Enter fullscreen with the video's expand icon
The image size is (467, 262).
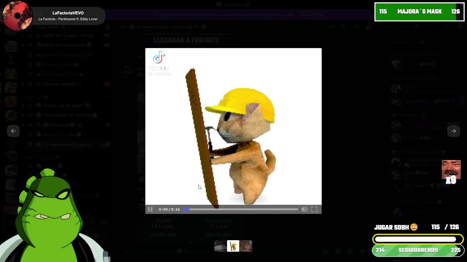314,209
